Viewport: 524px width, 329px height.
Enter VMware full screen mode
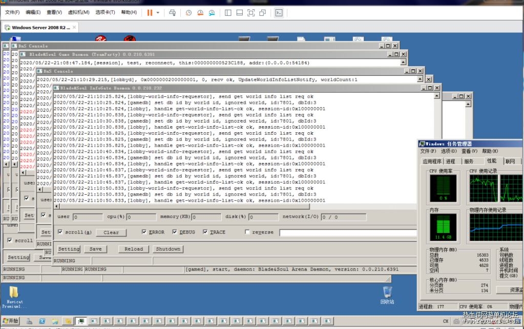pyautogui.click(x=251, y=13)
